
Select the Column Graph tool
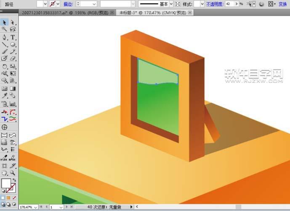point(13,104)
